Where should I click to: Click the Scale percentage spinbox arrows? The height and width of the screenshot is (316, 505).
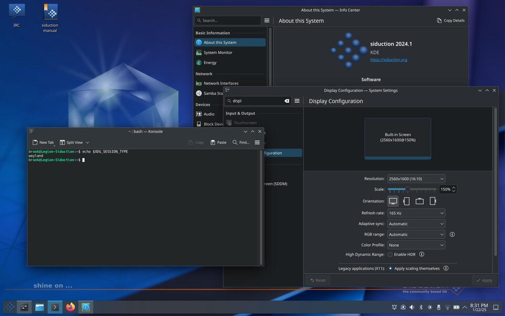click(454, 189)
